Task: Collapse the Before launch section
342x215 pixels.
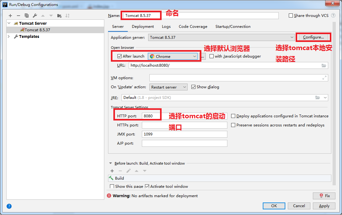Action: [x=110, y=163]
